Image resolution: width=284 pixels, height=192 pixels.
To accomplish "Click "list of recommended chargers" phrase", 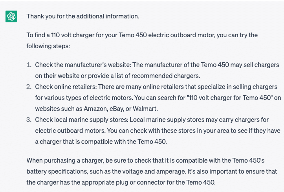I will coord(158,76).
